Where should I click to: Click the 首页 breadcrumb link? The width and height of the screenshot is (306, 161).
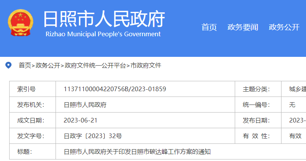point(25,66)
